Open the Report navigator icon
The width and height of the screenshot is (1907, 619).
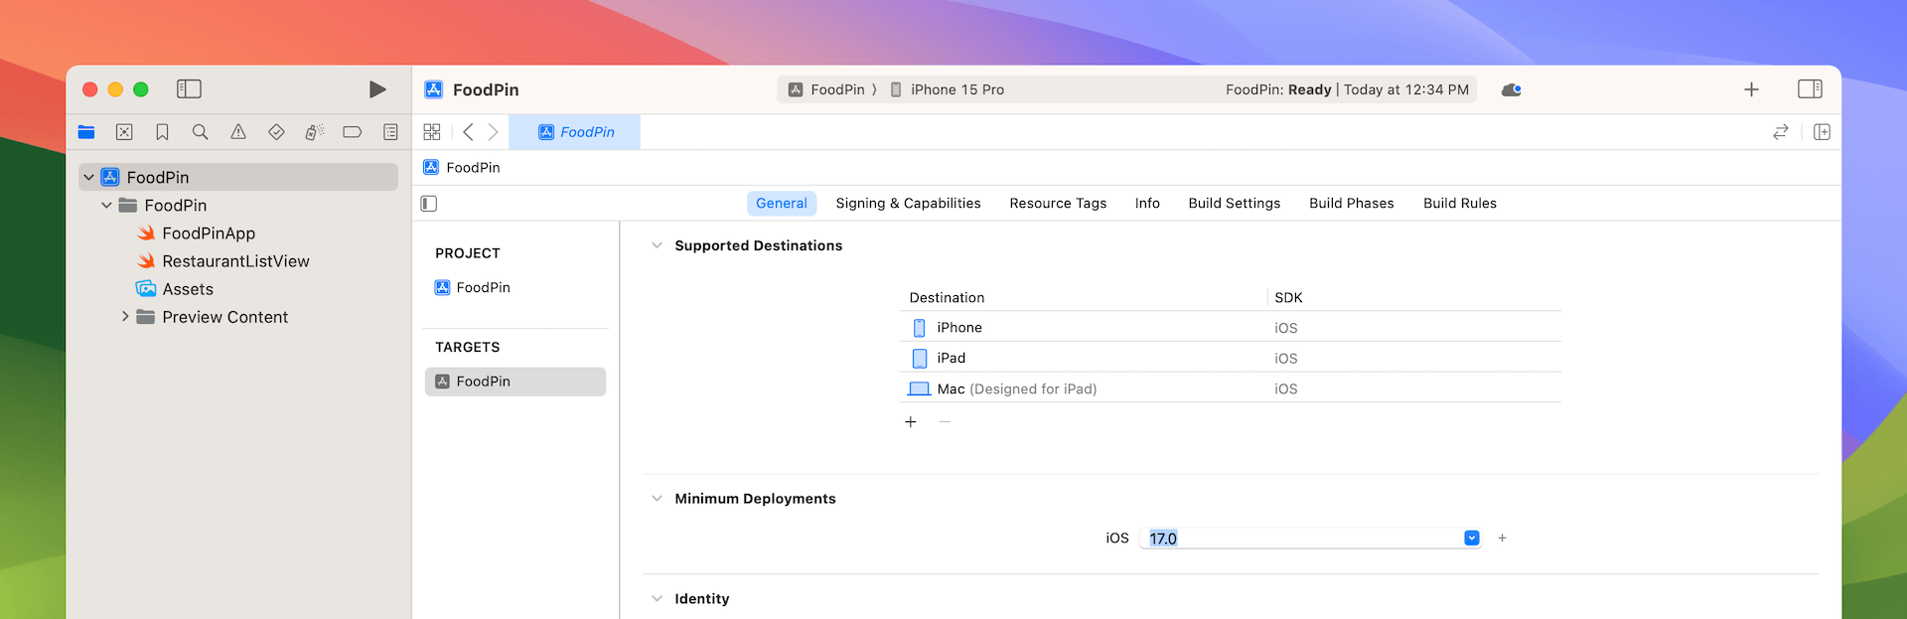point(390,132)
